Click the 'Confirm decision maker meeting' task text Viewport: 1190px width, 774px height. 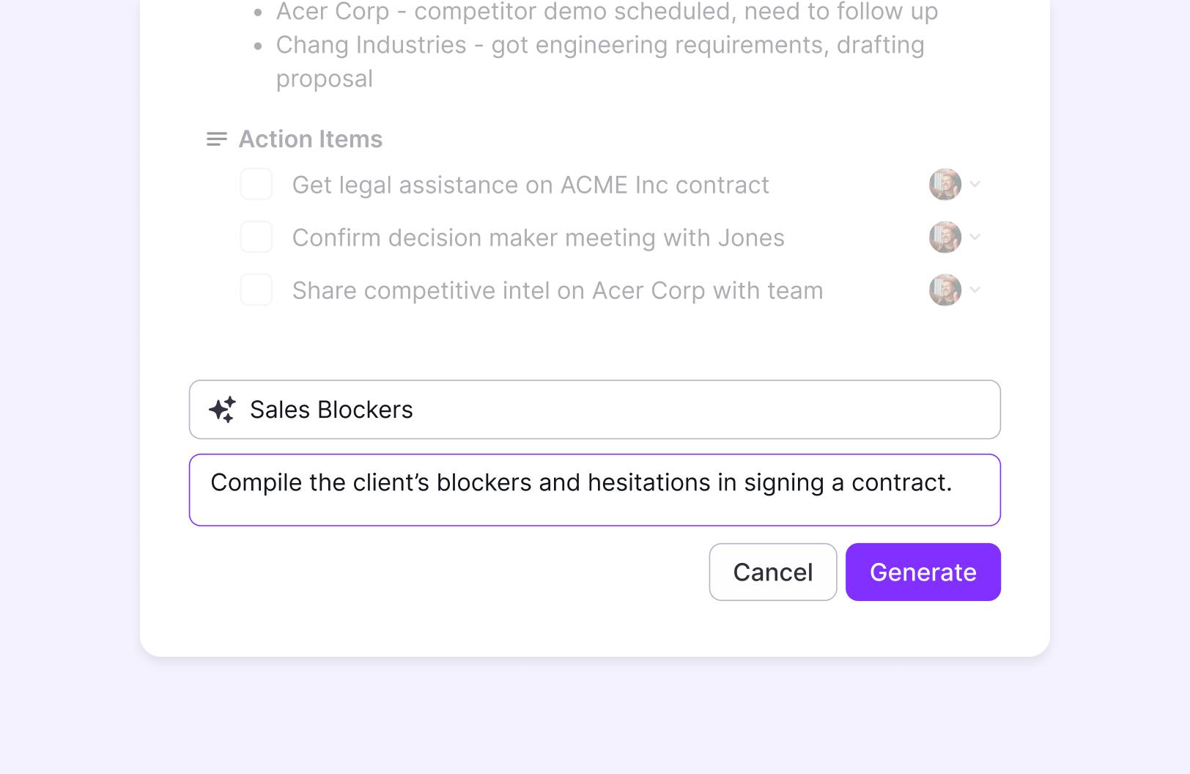pos(539,237)
